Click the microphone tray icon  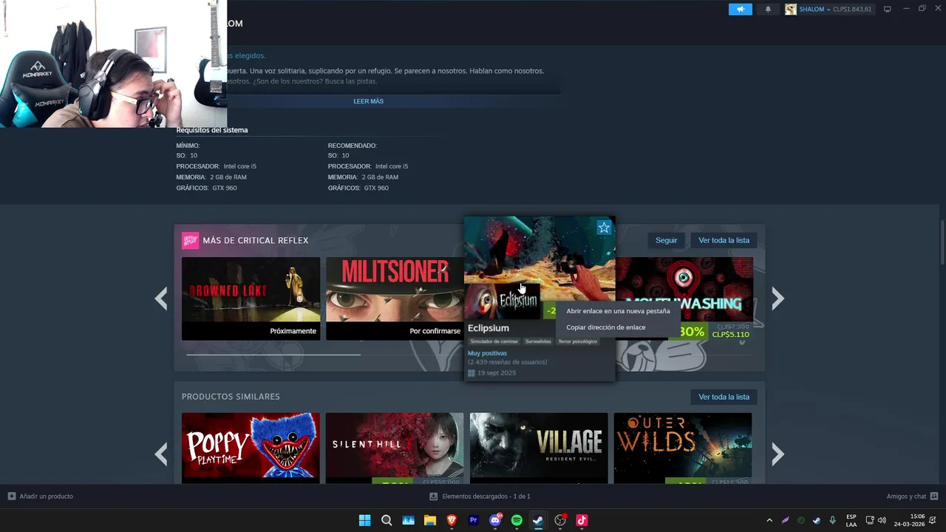pos(832,520)
